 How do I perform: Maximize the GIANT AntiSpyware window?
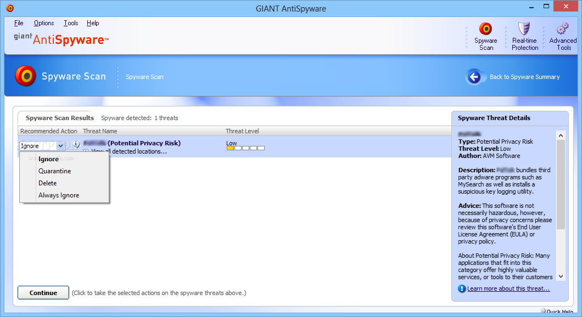point(546,6)
